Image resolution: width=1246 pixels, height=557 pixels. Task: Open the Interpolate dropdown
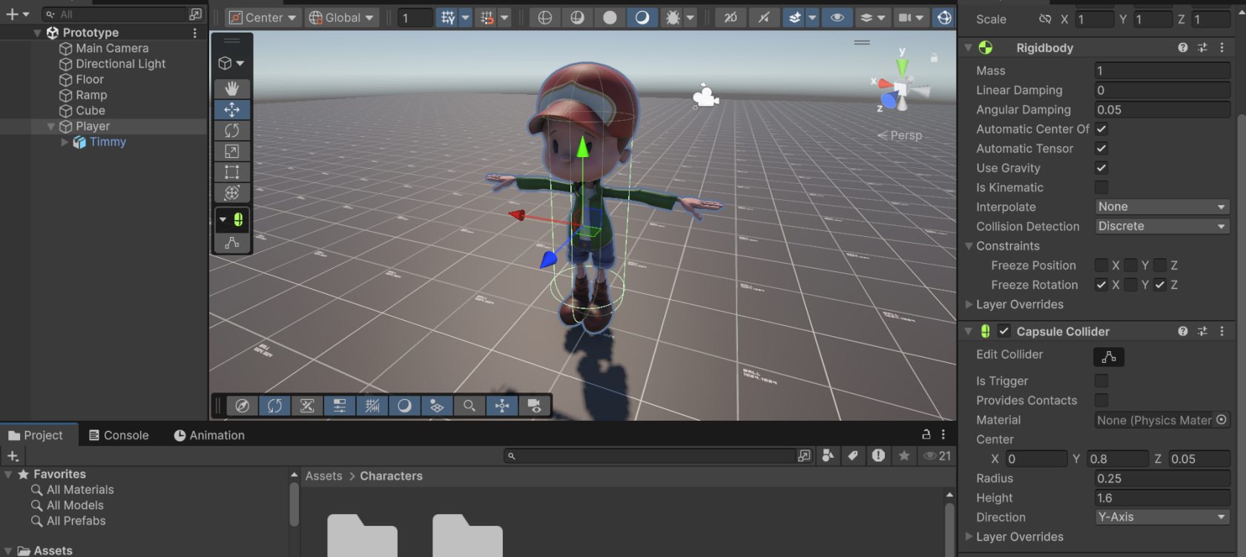[x=1162, y=207]
